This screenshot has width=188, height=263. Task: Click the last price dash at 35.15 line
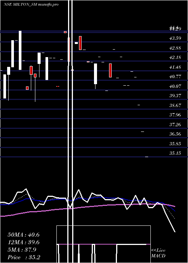[x=147, y=157]
